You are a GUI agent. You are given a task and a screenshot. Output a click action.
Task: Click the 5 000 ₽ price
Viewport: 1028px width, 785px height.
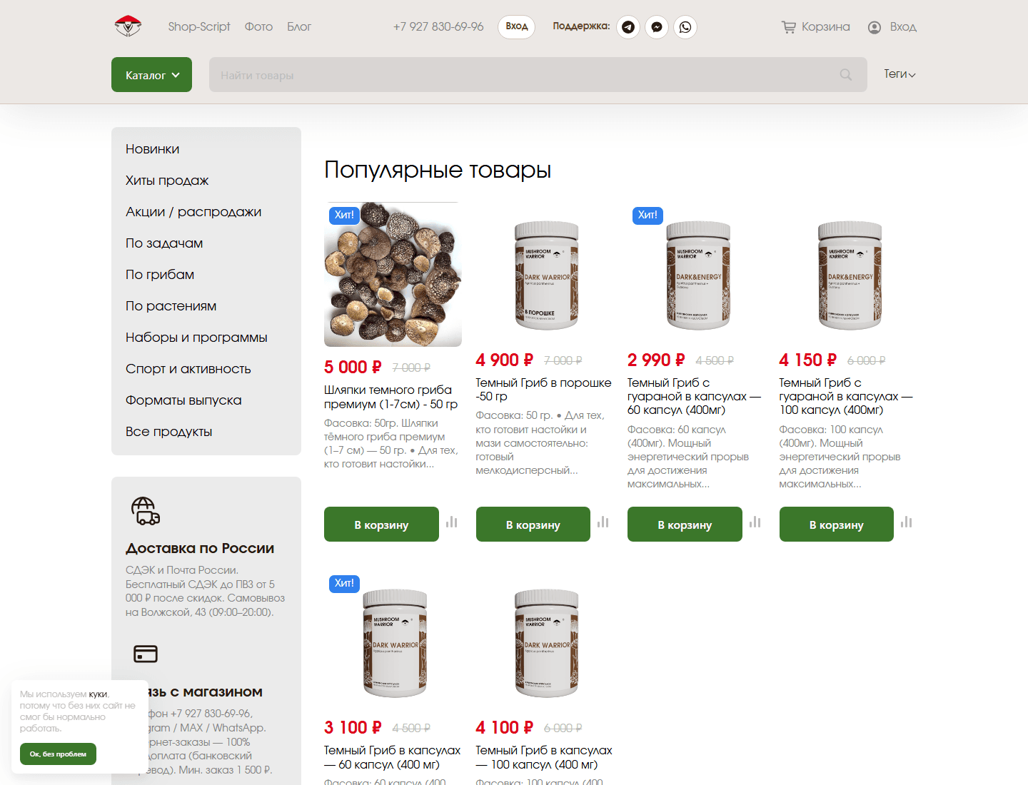click(353, 367)
